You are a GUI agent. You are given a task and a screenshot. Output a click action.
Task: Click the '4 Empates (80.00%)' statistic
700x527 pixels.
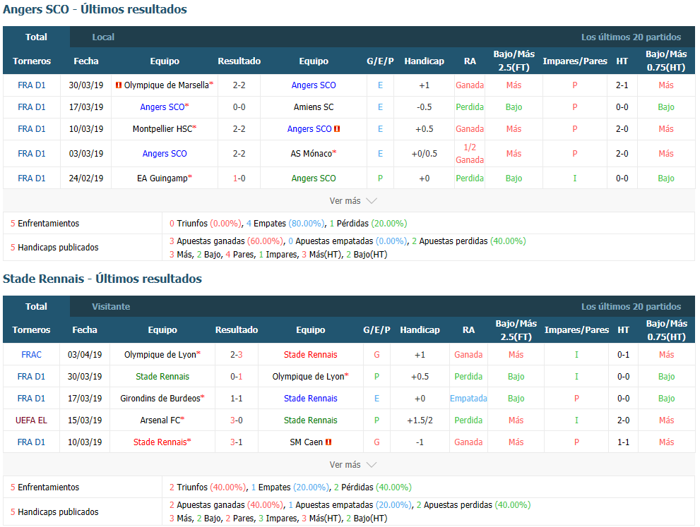point(285,223)
